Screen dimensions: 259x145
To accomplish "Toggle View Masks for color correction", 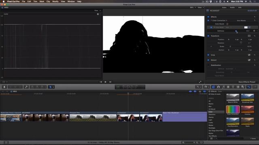I will (x=241, y=21).
